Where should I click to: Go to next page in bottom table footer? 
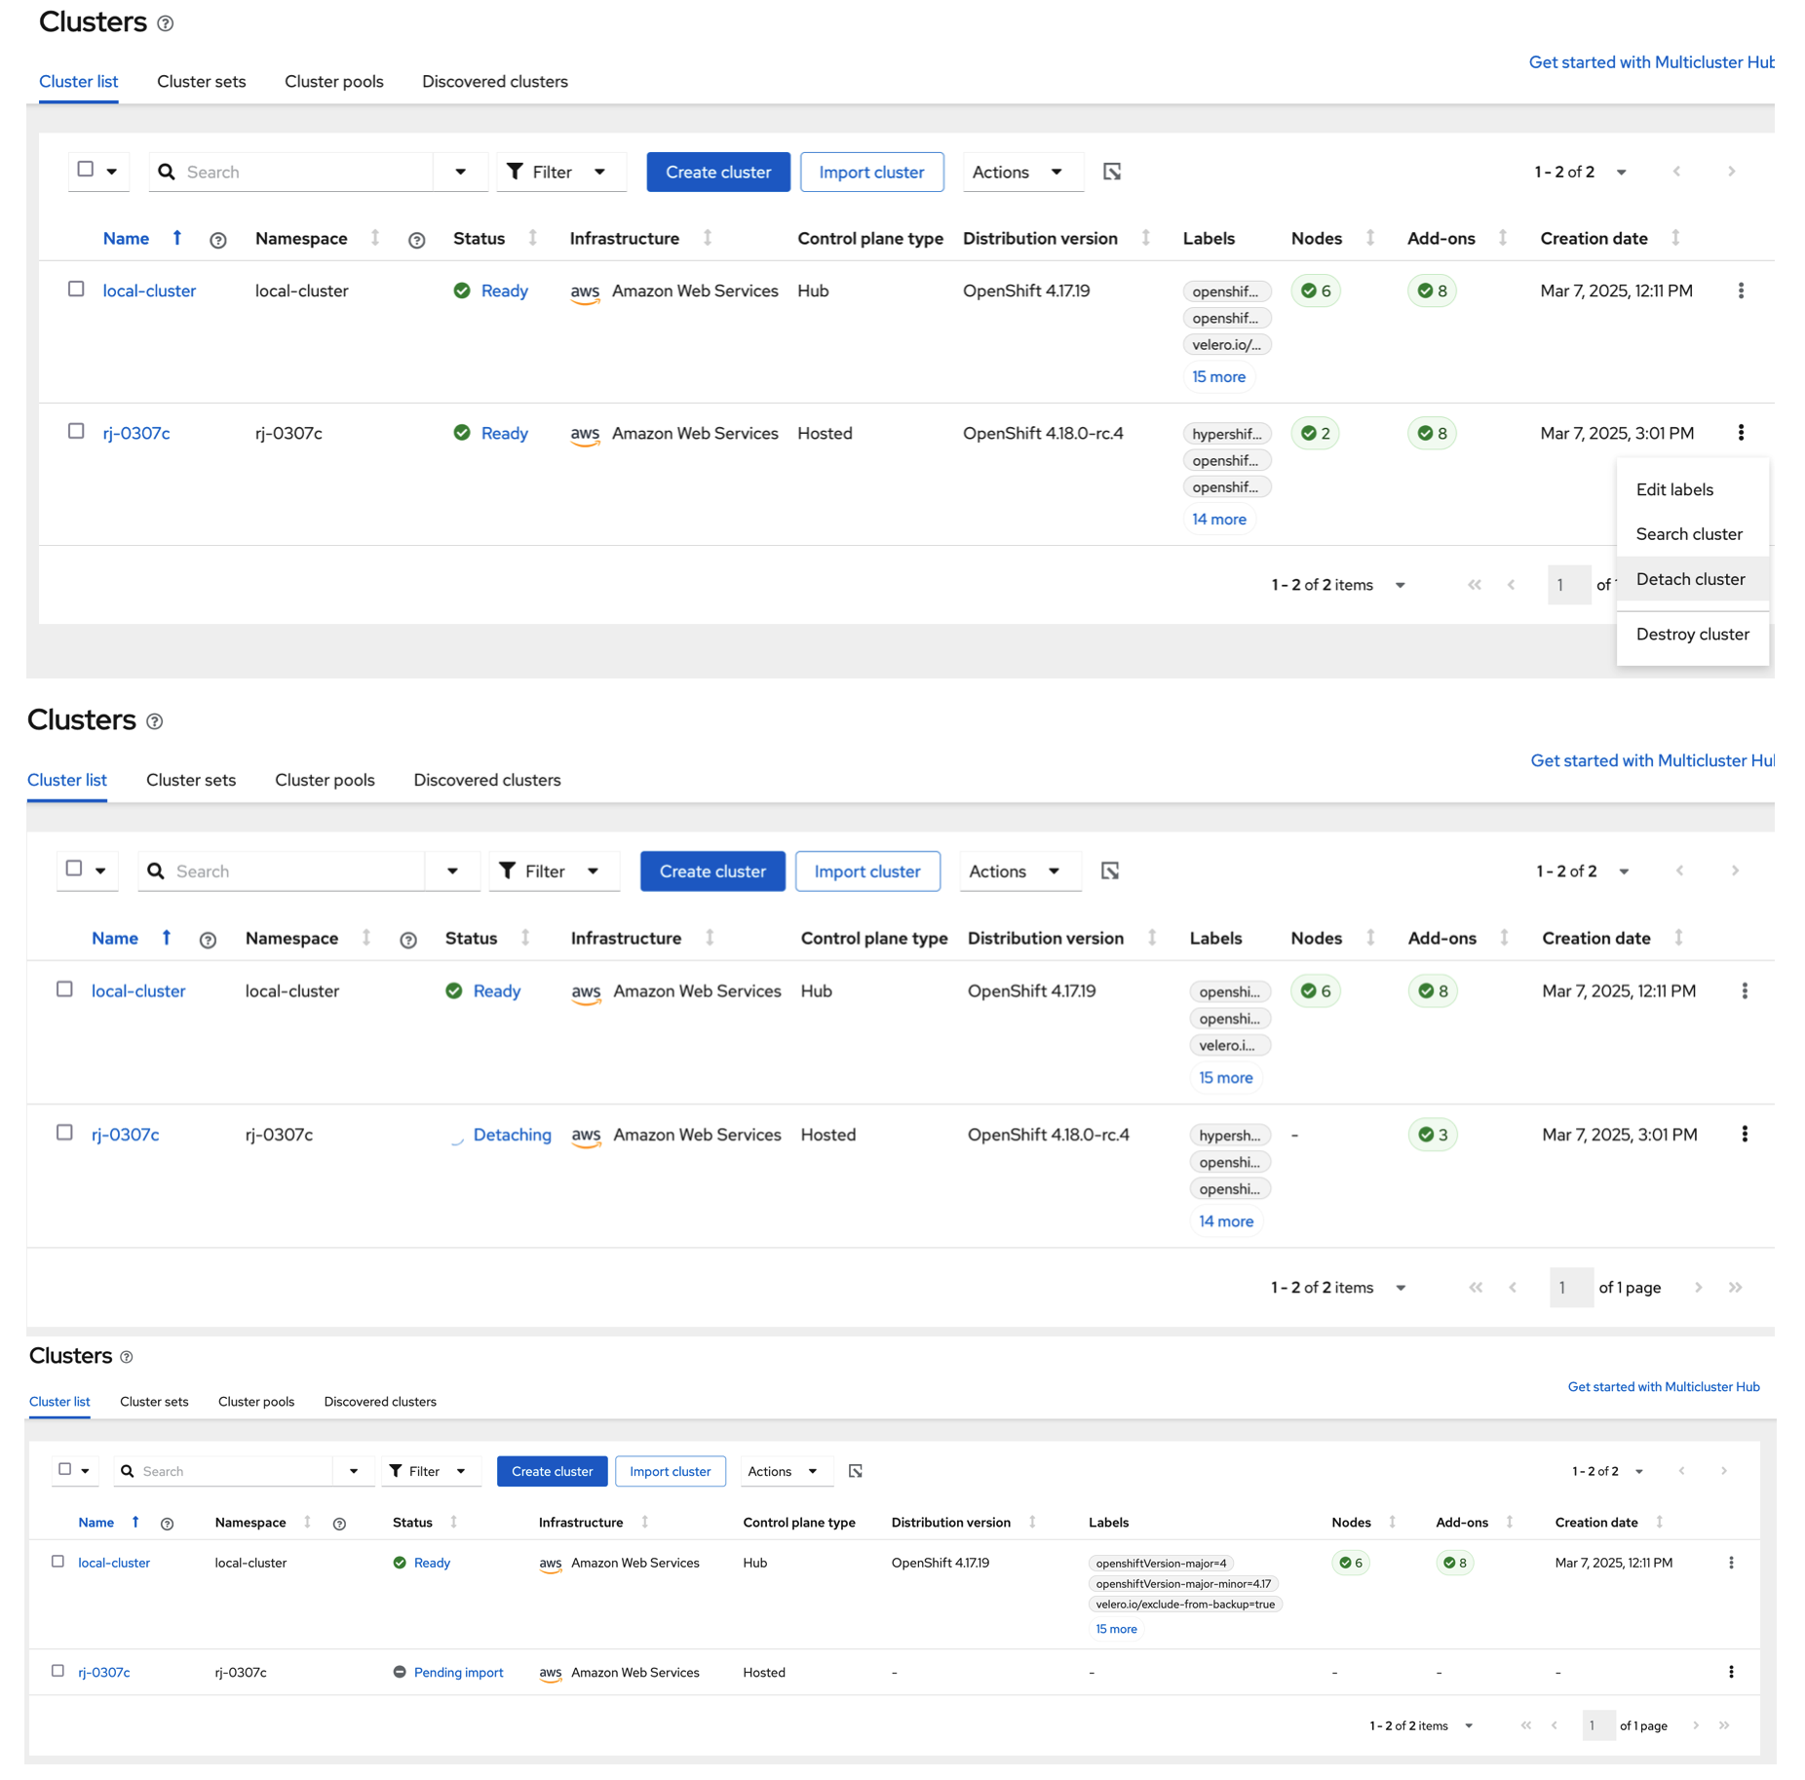[x=1696, y=1725]
